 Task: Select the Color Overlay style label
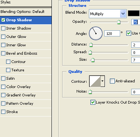click(x=18, y=87)
